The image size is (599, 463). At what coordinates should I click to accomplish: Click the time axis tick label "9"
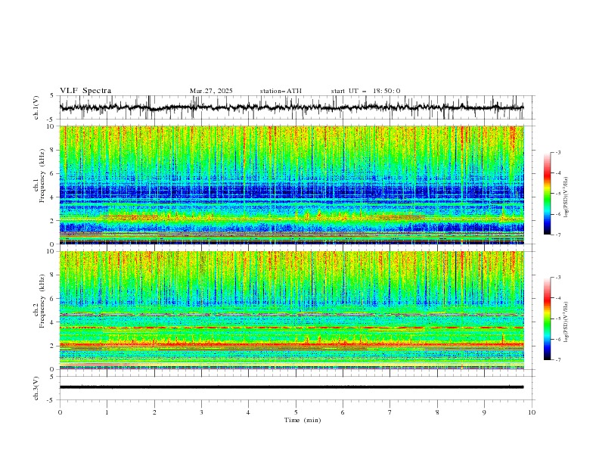coord(484,412)
